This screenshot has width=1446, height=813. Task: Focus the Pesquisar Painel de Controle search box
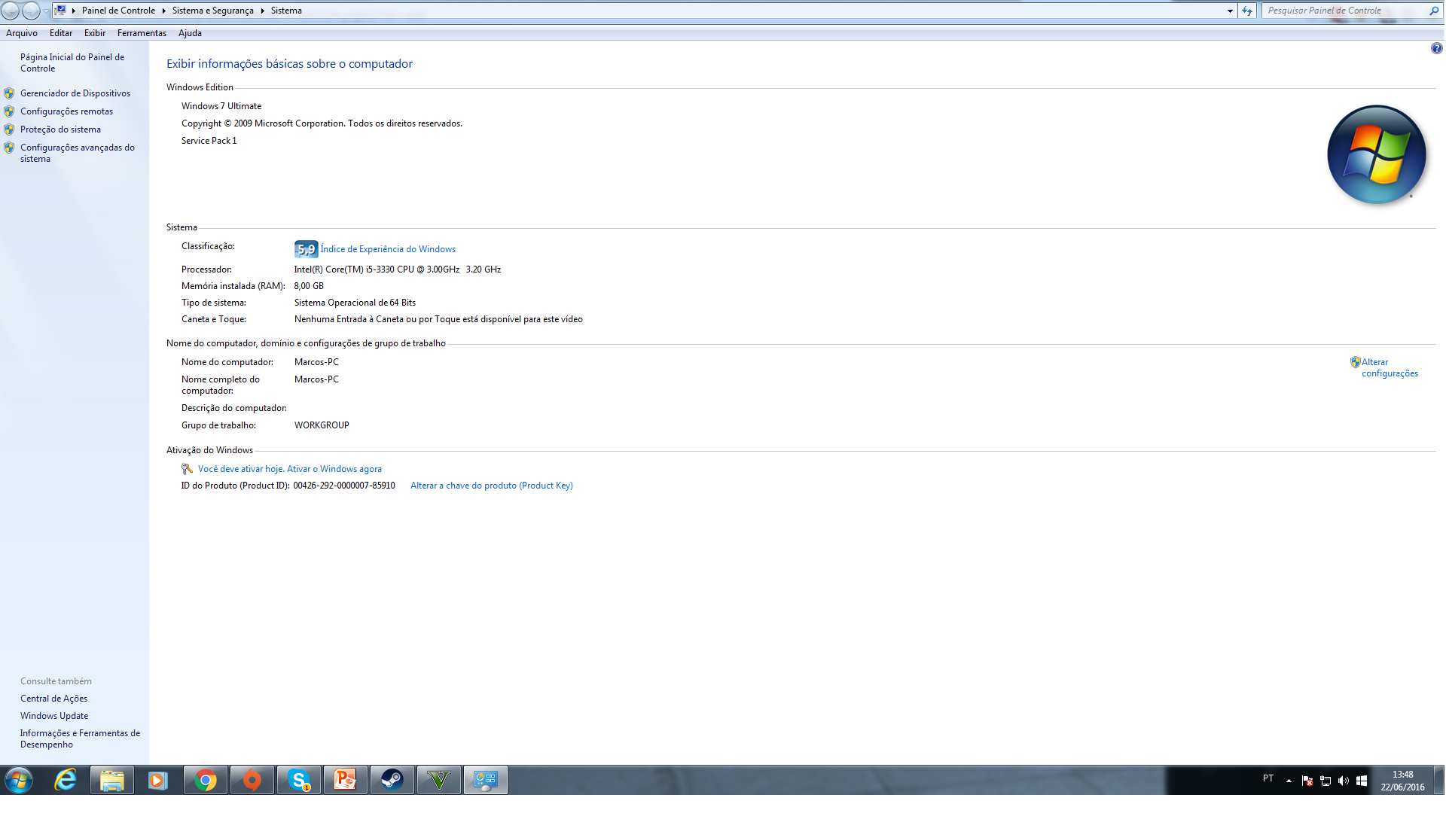(x=1344, y=11)
